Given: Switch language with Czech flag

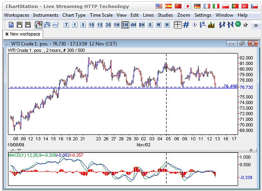Looking at the screenshot, I should tap(254, 6).
